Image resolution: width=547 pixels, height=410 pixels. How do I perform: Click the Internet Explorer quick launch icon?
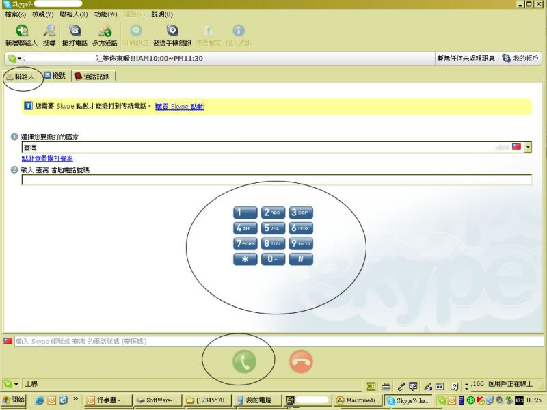(x=40, y=400)
